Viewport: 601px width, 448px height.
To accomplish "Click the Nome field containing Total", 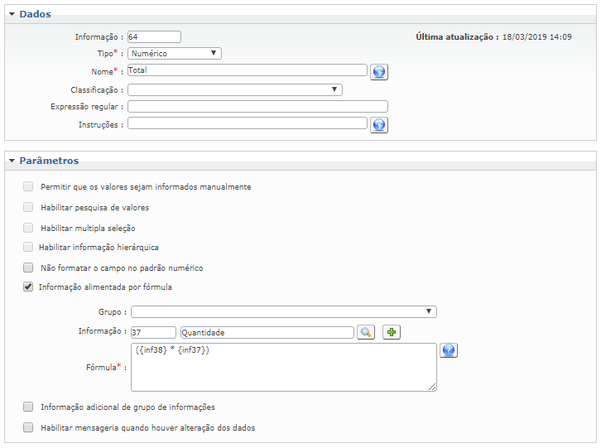I will pyautogui.click(x=247, y=71).
